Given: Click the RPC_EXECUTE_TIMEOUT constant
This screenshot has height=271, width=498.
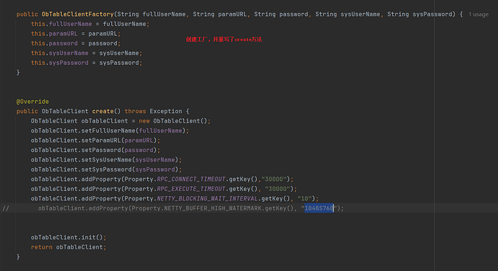Looking at the screenshot, I should [x=191, y=189].
